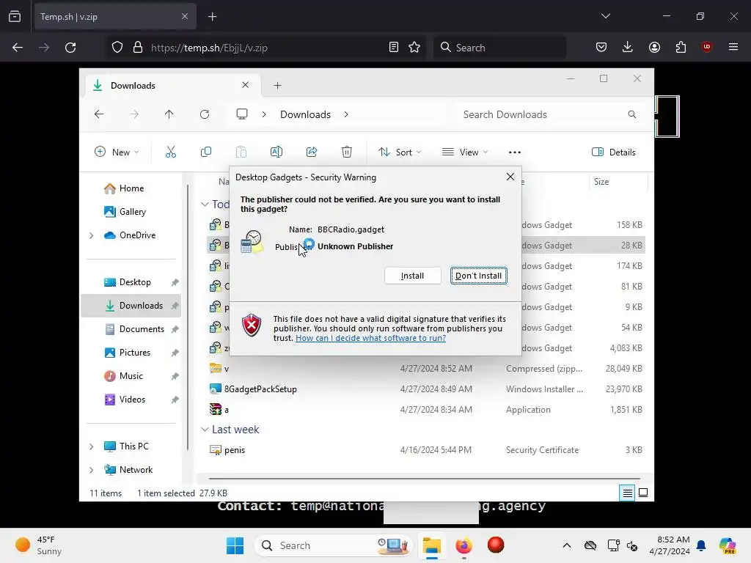Collapse the Today group
This screenshot has width=751, height=563.
point(205,205)
